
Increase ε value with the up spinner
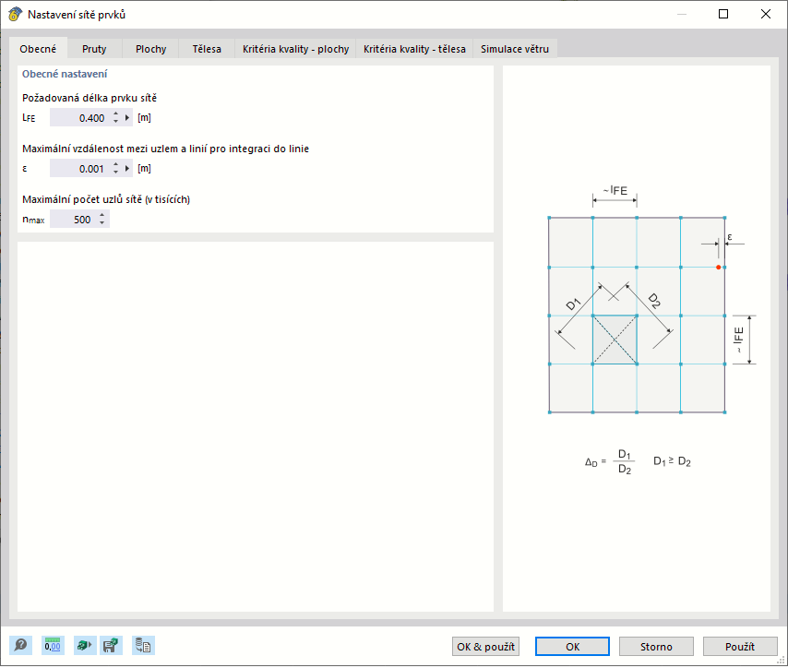click(115, 165)
